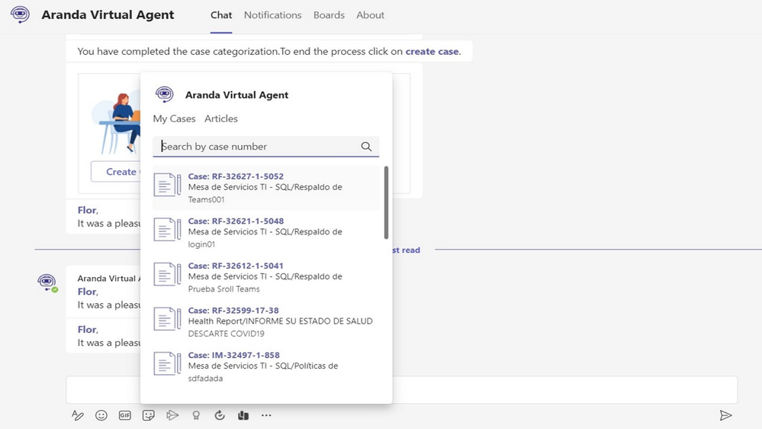Open case RF-32612-1-5041 link
The width and height of the screenshot is (762, 429).
tap(236, 266)
